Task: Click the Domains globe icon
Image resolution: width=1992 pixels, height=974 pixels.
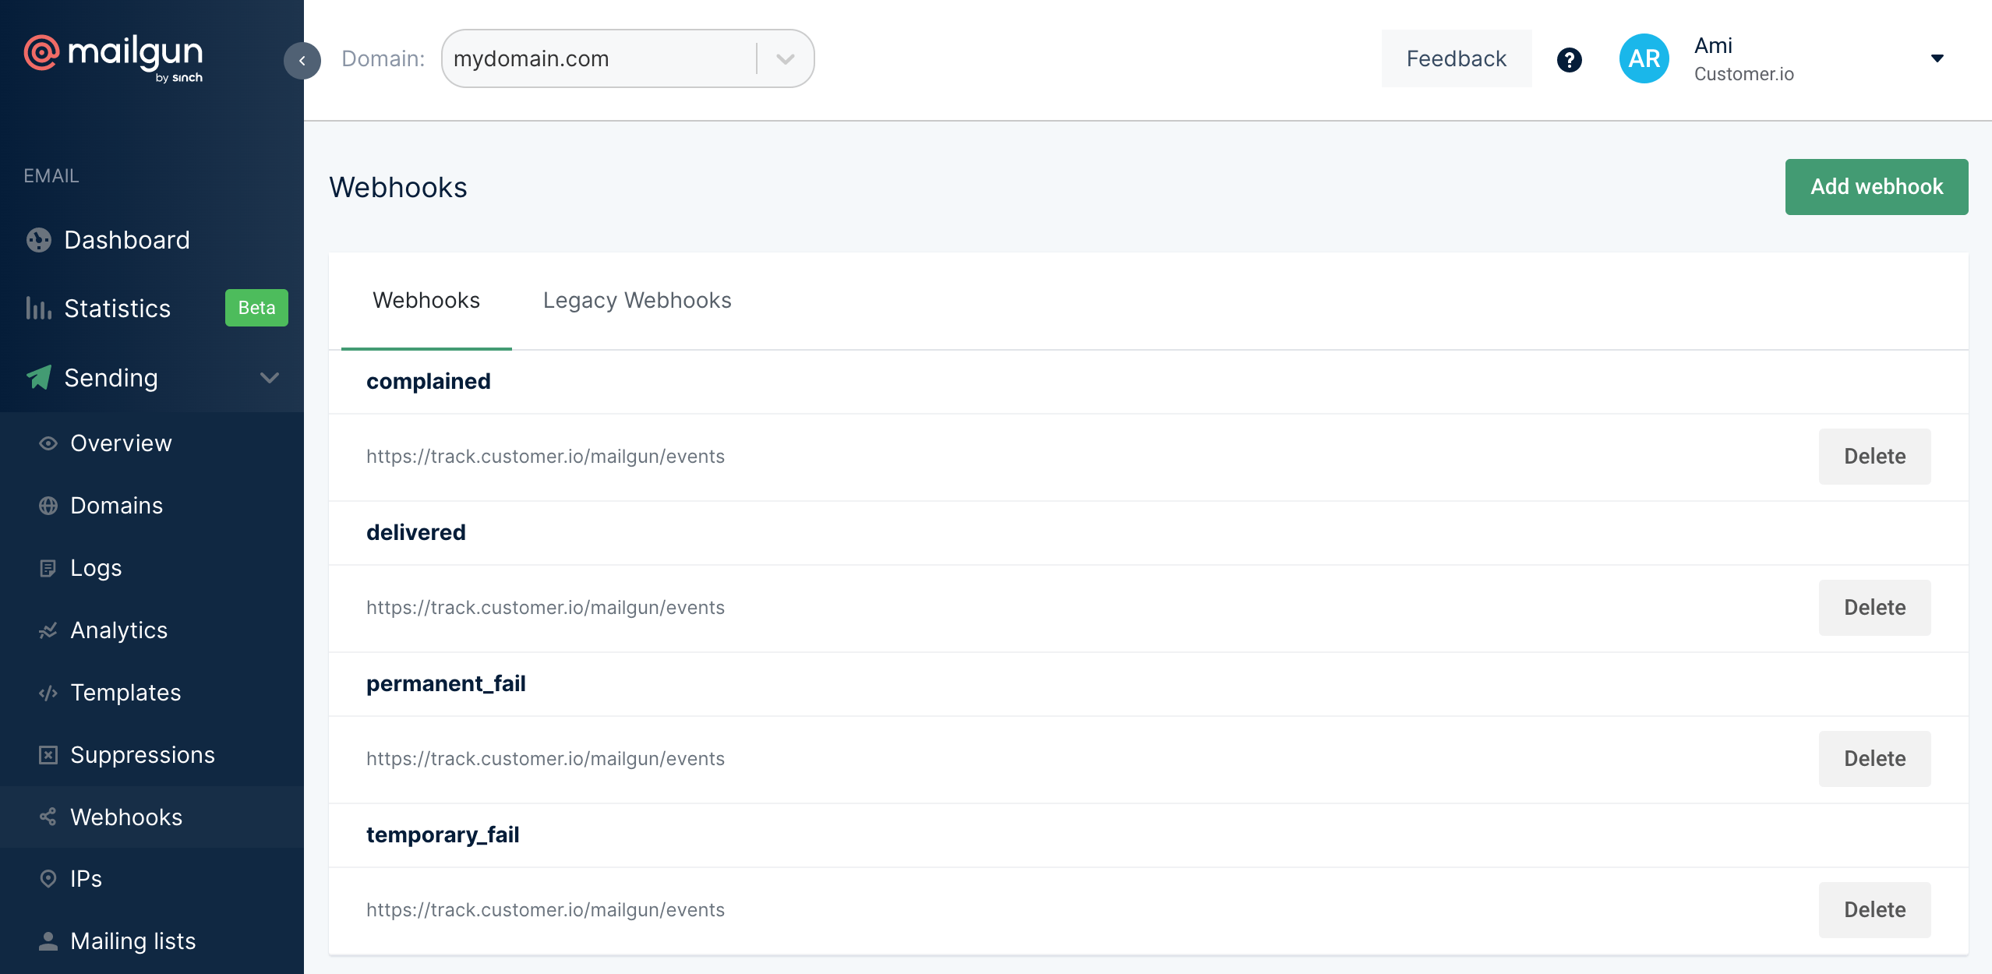Action: tap(48, 506)
